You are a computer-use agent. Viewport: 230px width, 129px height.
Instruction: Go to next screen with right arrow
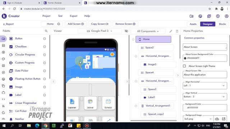pyautogui.click(x=127, y=81)
